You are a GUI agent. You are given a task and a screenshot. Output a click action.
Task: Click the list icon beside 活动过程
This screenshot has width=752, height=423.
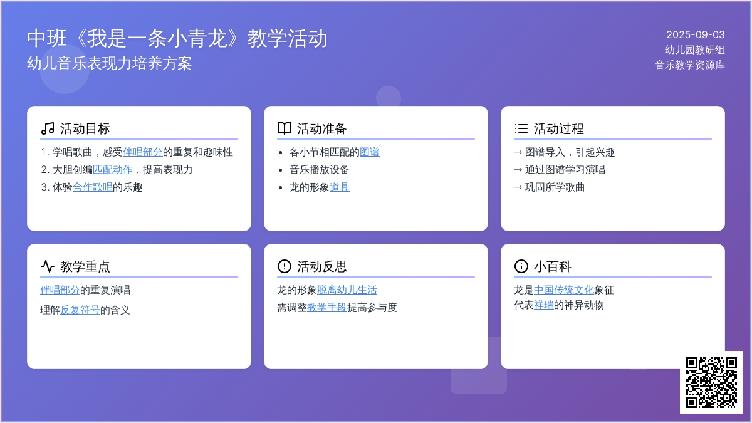click(x=521, y=128)
